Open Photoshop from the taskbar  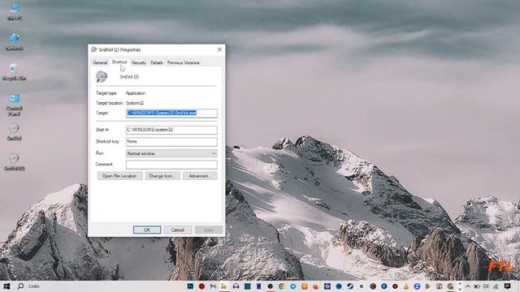[190, 286]
